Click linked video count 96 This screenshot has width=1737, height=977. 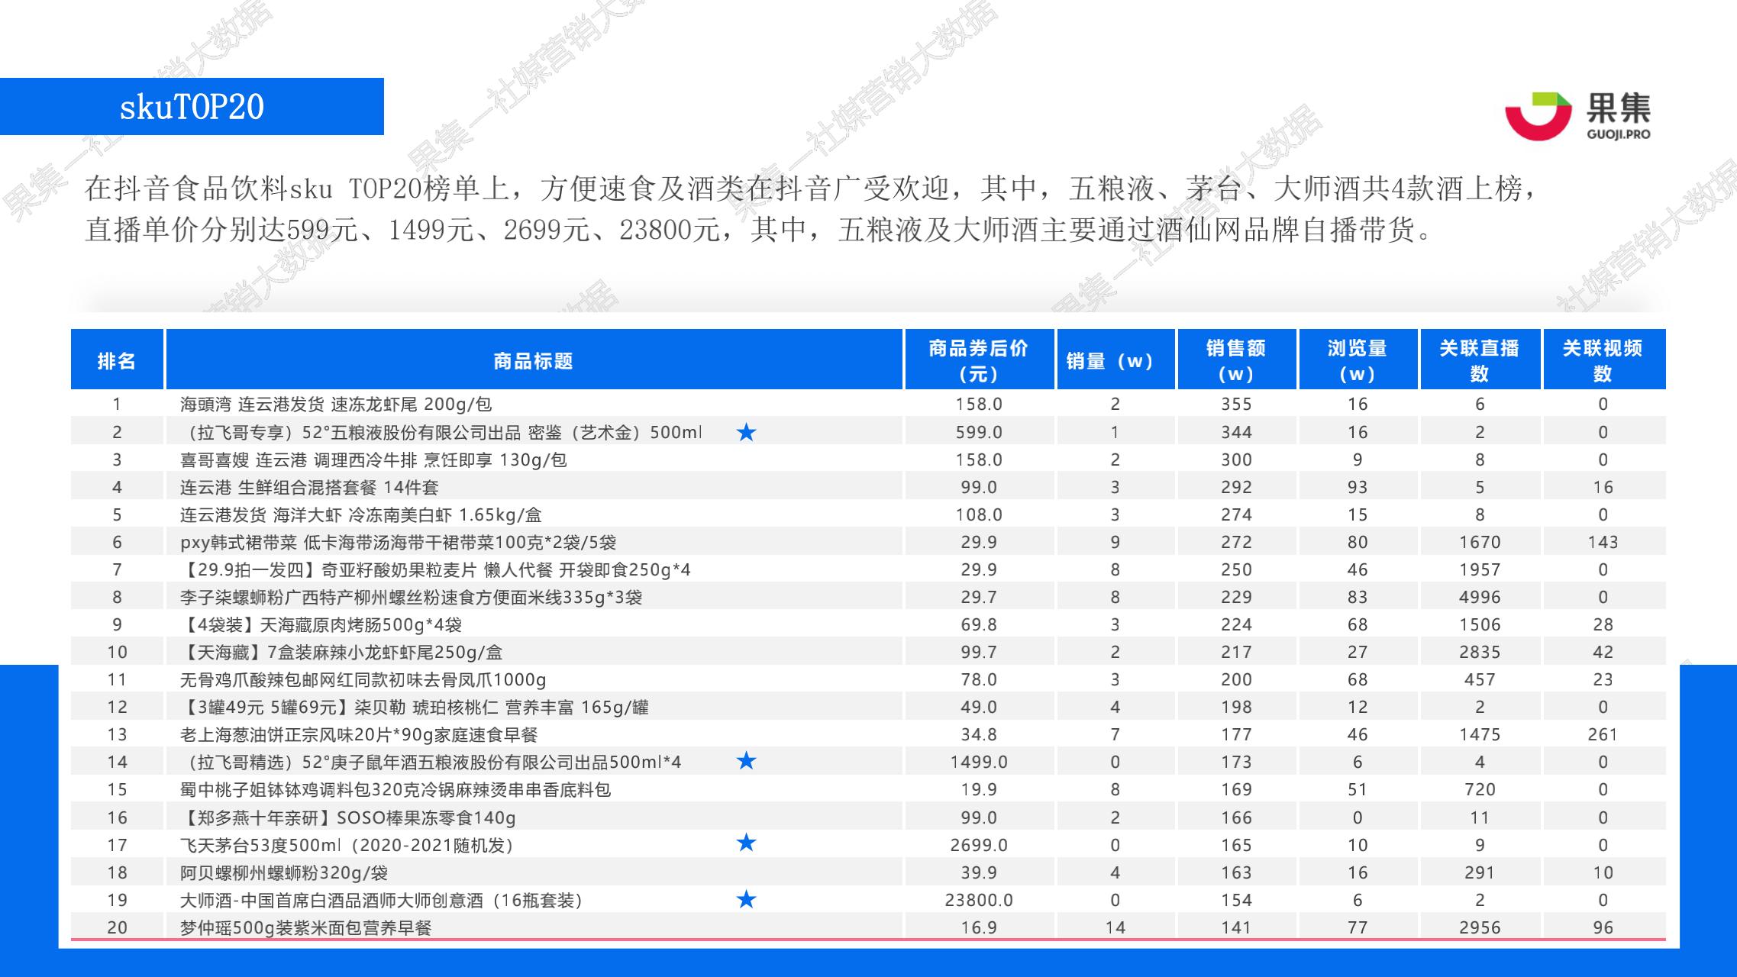(1603, 928)
